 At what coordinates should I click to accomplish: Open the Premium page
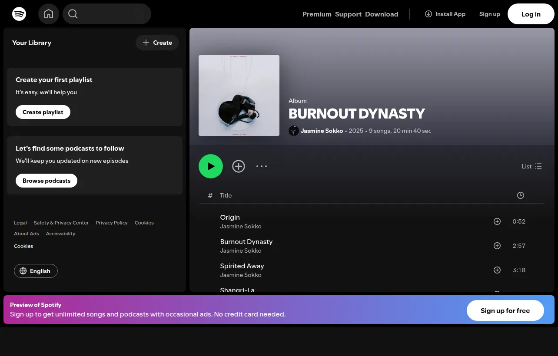[317, 14]
